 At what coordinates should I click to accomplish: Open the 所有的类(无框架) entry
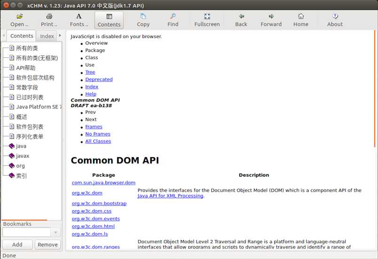(x=37, y=58)
